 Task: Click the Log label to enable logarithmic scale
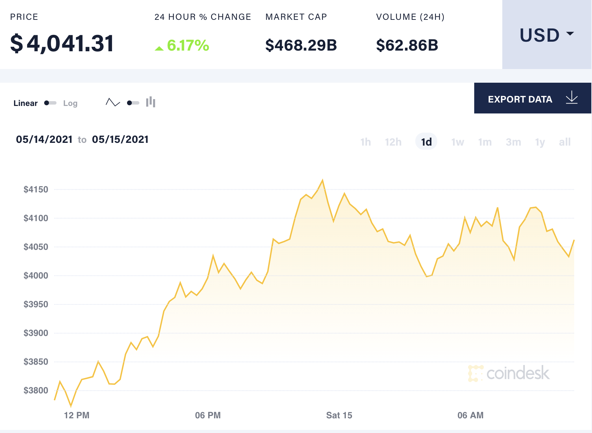tap(71, 103)
